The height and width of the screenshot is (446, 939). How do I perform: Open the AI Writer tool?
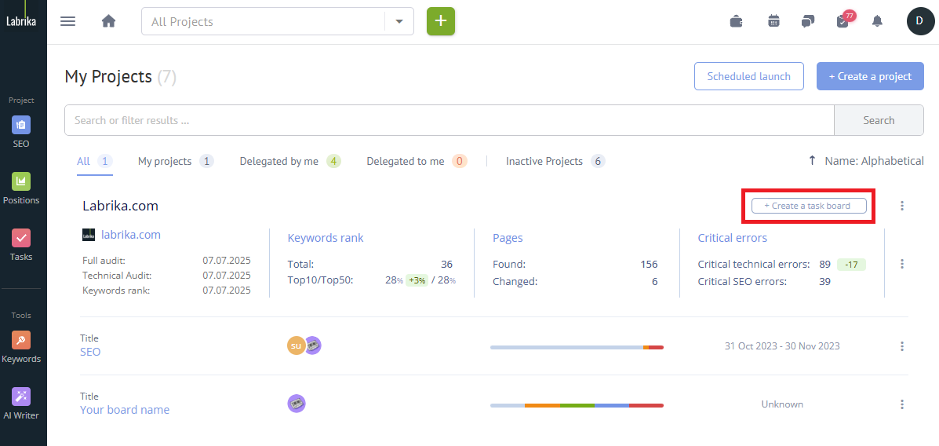pyautogui.click(x=21, y=404)
